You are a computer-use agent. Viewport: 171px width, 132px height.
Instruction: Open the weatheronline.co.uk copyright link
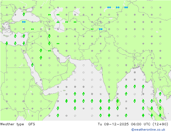click(148, 130)
